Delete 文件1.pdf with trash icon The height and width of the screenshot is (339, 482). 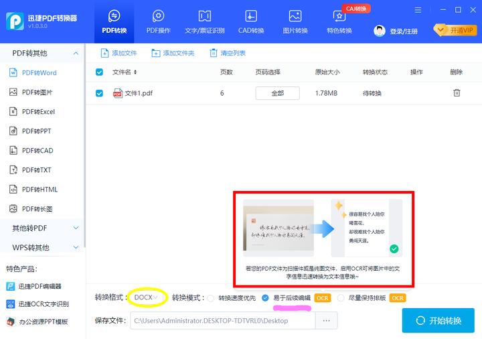[457, 92]
